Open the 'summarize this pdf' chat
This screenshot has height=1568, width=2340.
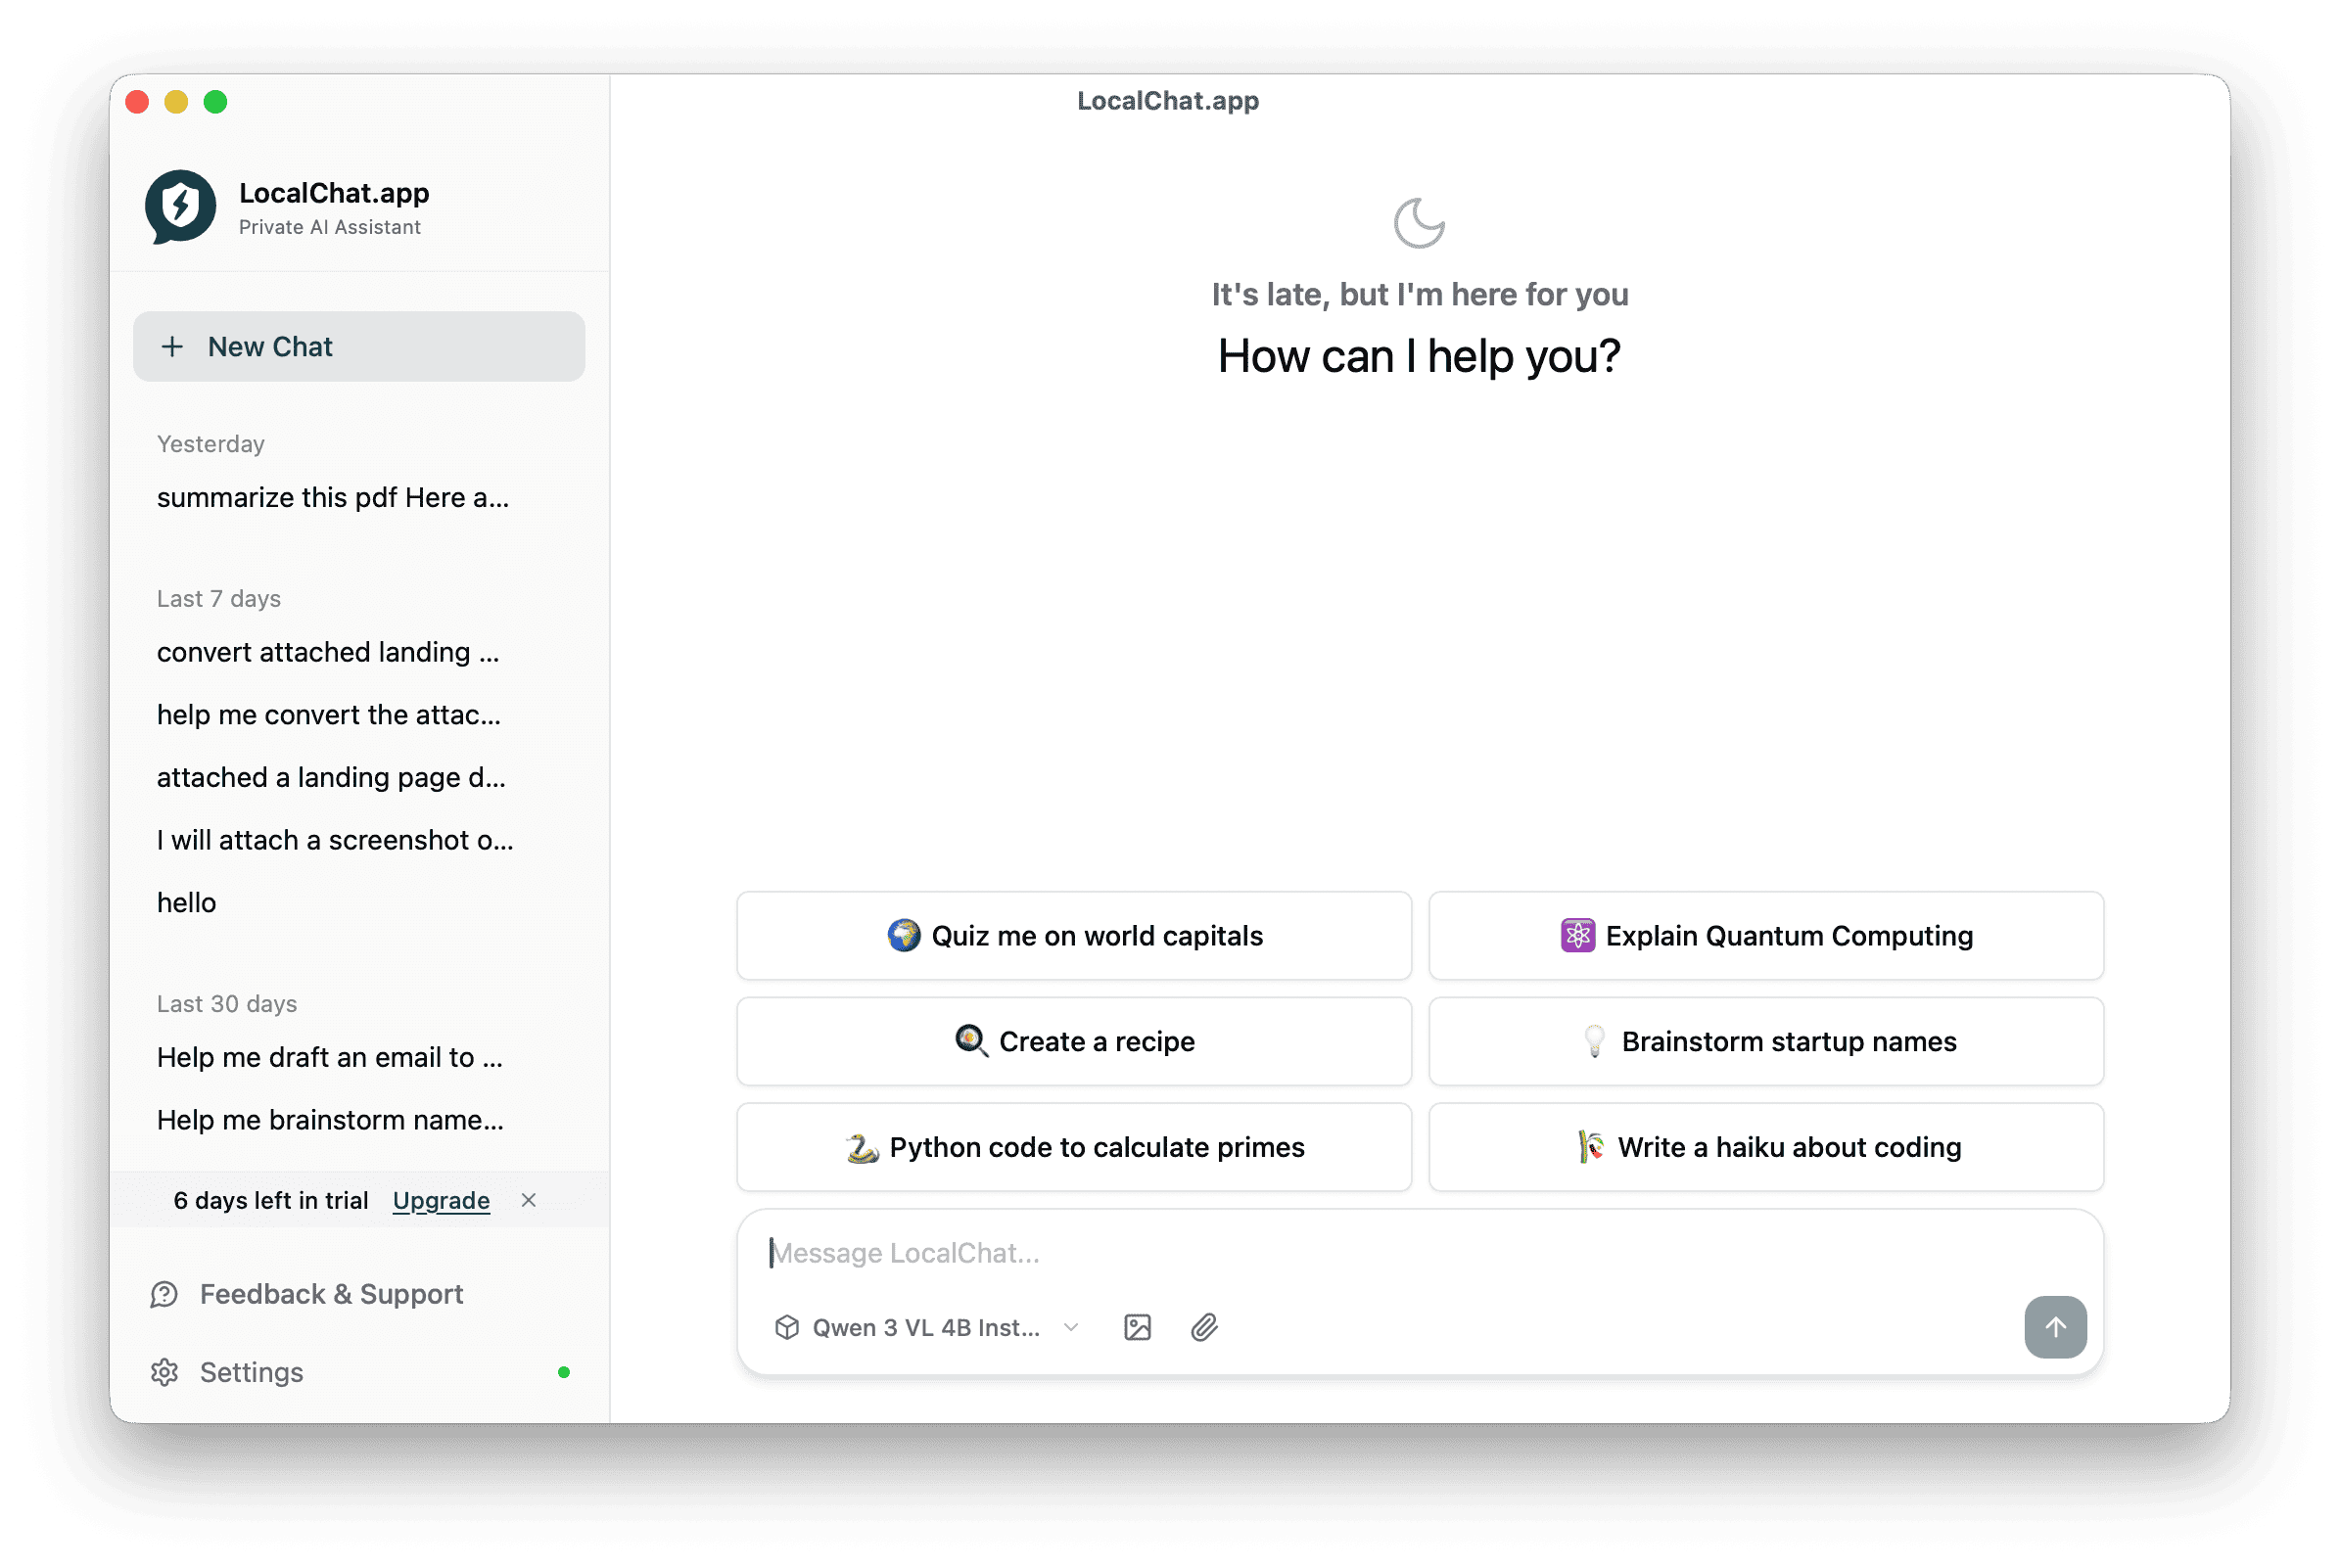point(333,498)
